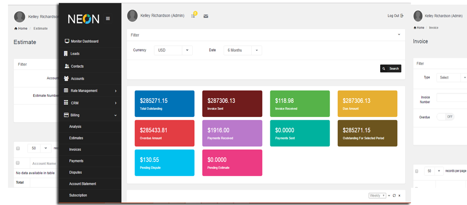The image size is (467, 205).
Task: Click the user avatar of Kelley Richardson
Action: [133, 16]
